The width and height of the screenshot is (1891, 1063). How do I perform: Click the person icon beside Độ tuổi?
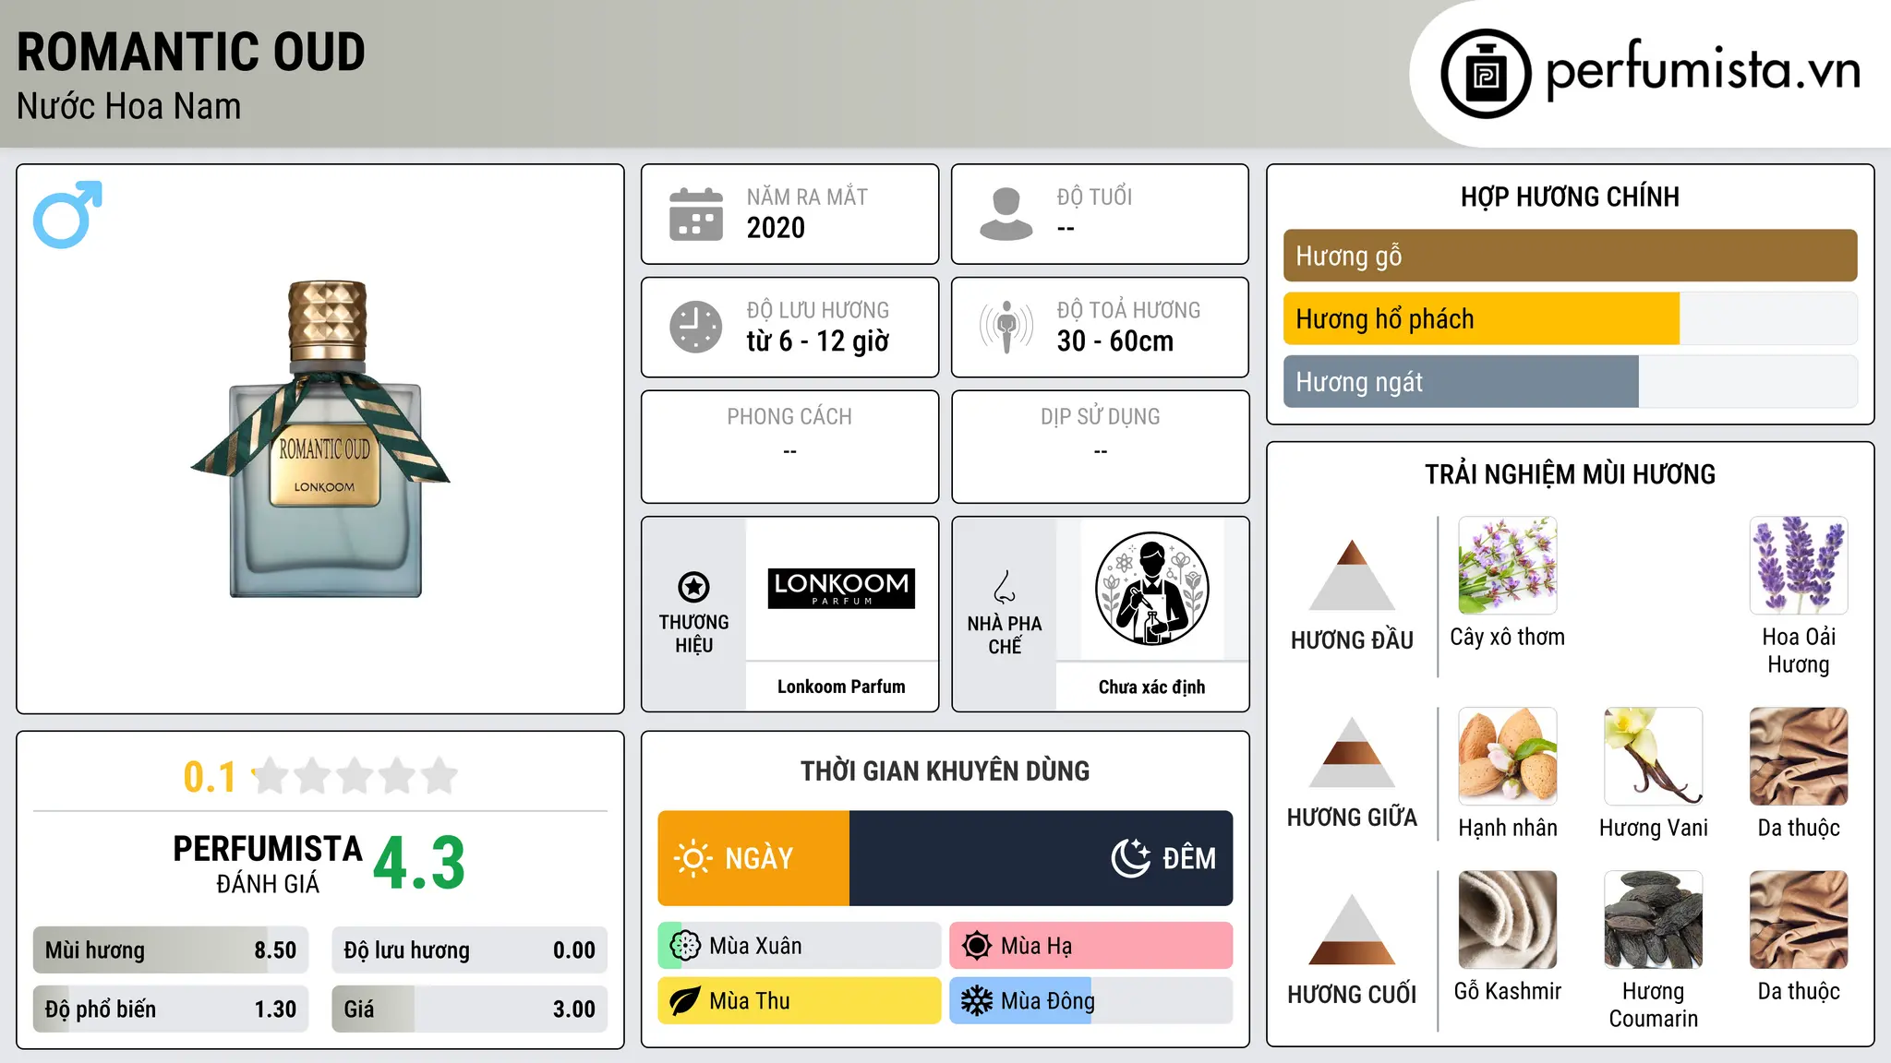point(1006,214)
